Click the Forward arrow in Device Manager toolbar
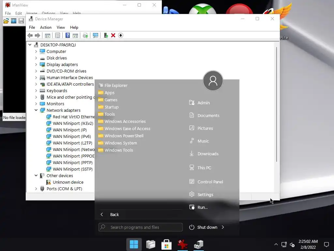 [37, 35]
